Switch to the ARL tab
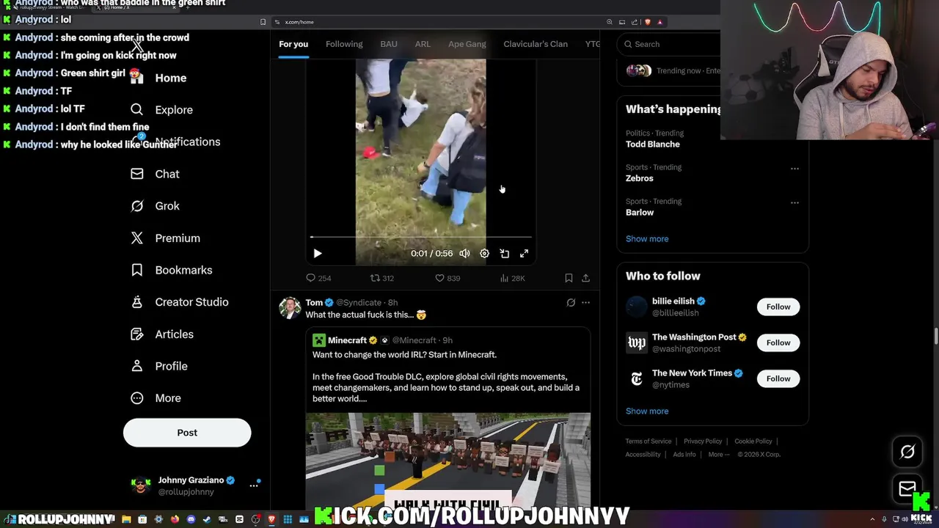Viewport: 939px width, 528px height. 423,44
